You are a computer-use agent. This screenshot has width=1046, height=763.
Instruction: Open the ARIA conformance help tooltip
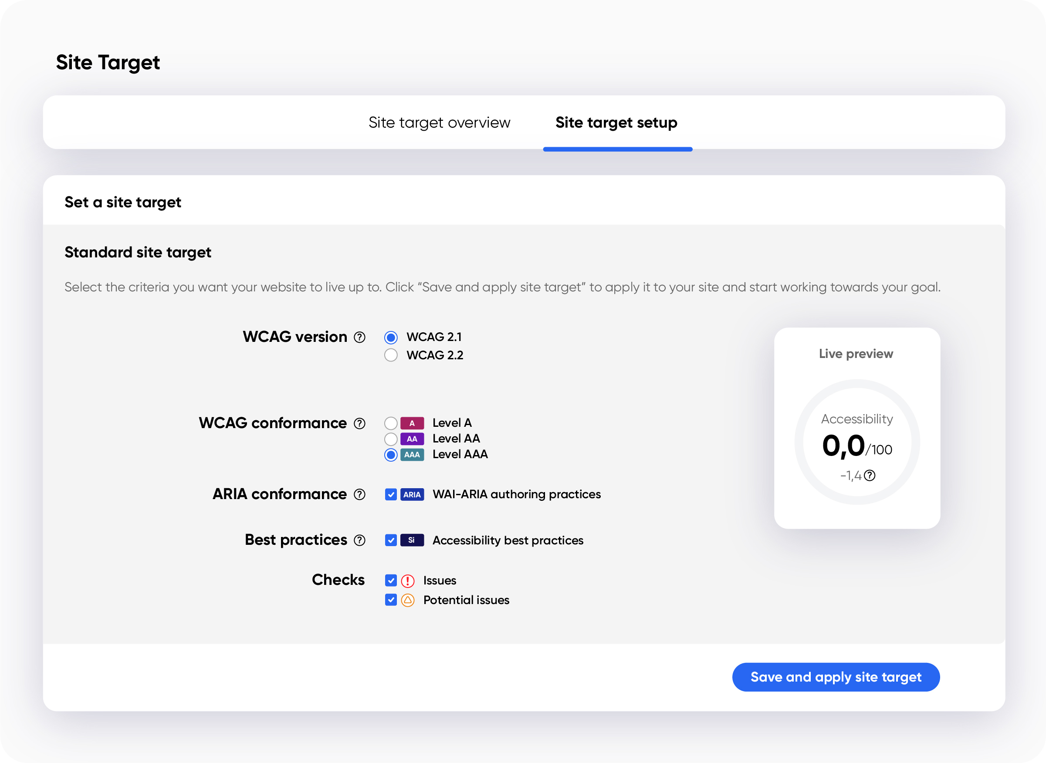pyautogui.click(x=359, y=494)
